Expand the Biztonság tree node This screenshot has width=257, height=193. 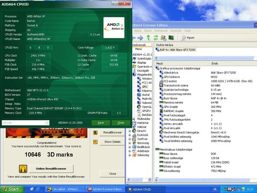pos(130,143)
